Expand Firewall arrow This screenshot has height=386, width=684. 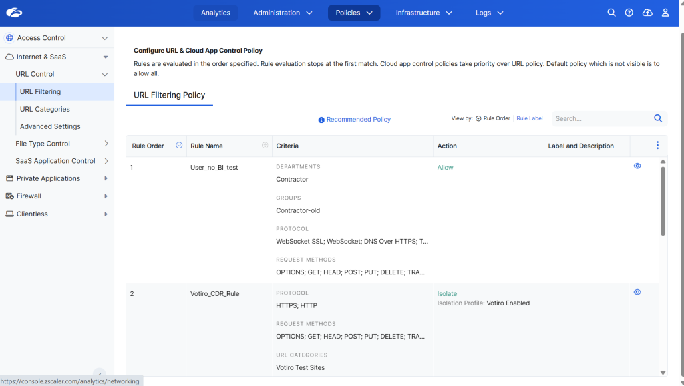pyautogui.click(x=106, y=196)
